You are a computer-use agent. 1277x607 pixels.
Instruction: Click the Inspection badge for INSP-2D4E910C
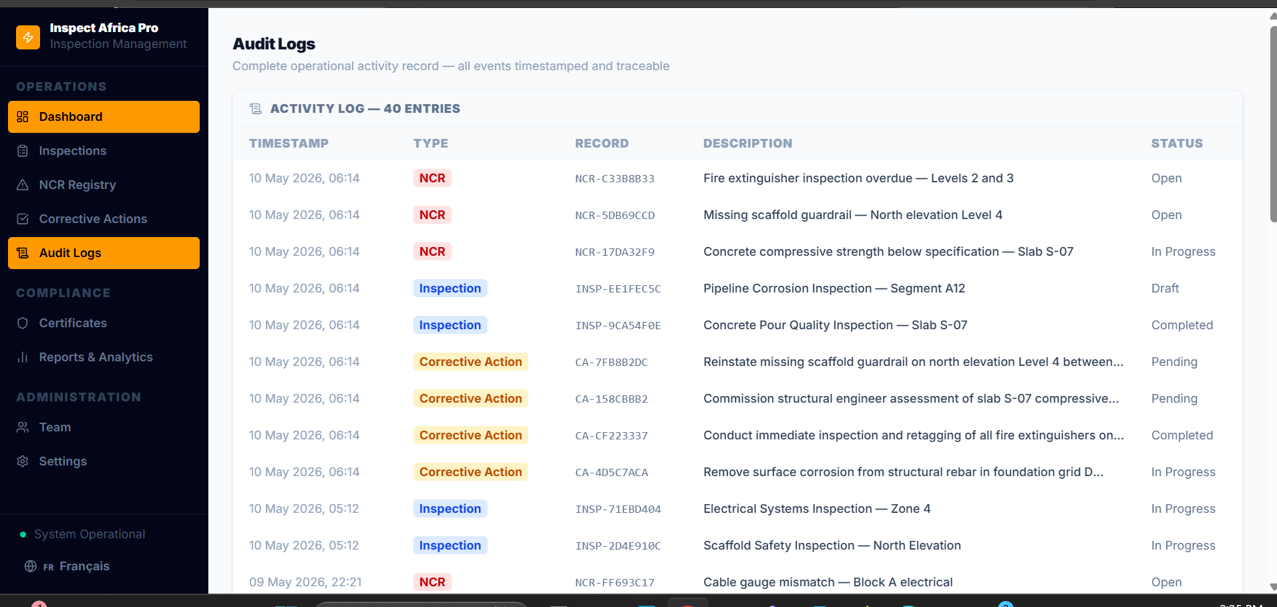[450, 546]
